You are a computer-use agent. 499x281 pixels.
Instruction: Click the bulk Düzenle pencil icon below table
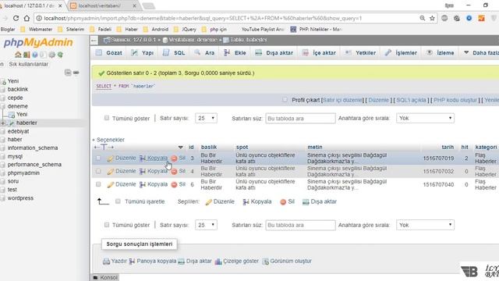[x=208, y=202]
